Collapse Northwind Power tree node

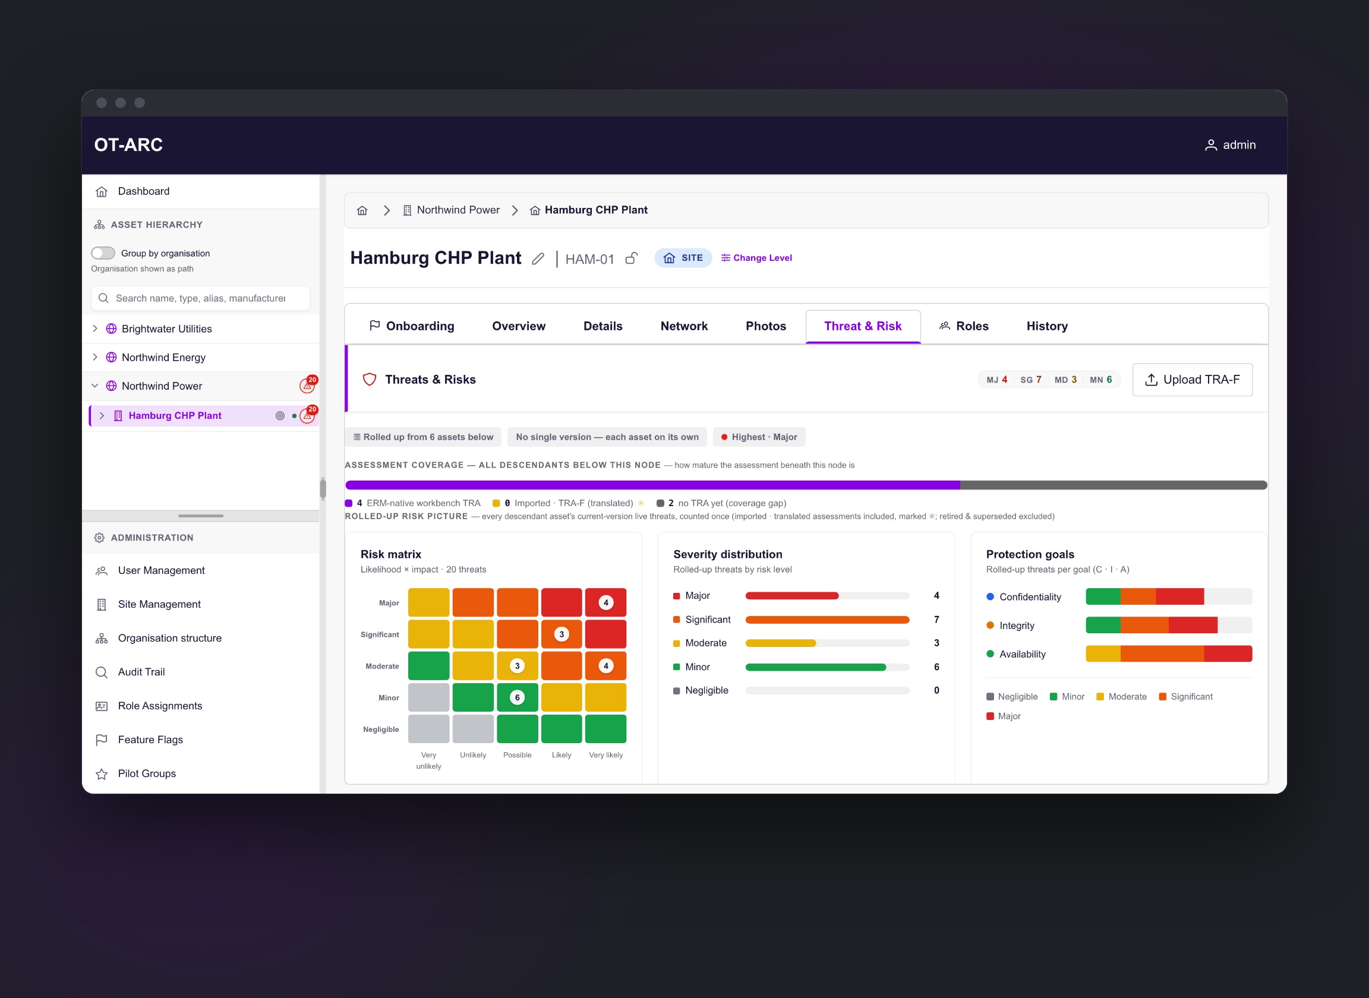(x=95, y=386)
